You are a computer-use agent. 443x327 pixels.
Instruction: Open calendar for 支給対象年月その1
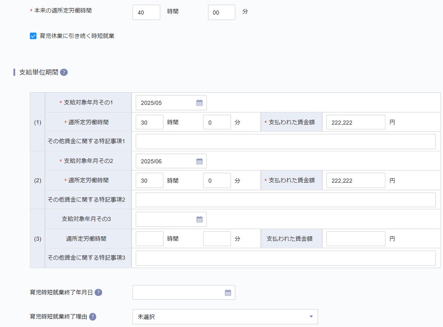point(199,103)
